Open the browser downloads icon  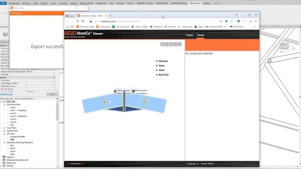251,21
